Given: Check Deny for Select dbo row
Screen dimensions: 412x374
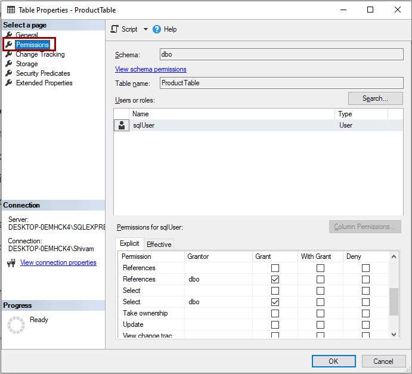Looking at the screenshot, I should (365, 302).
